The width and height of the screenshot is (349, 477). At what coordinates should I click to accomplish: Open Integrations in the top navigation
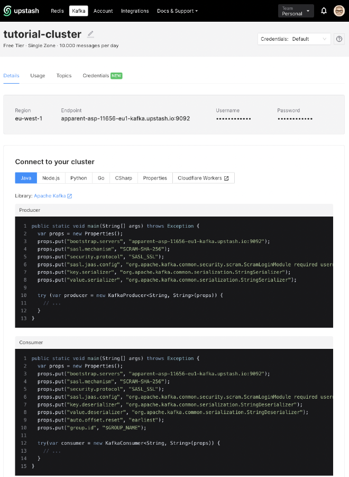click(135, 11)
